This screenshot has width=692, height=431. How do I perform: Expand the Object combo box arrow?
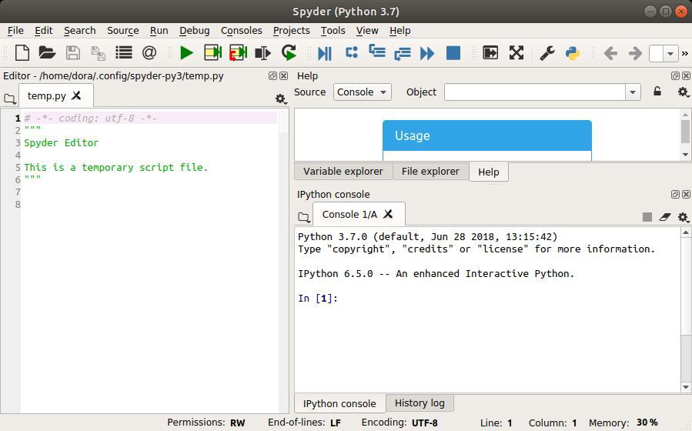(633, 92)
